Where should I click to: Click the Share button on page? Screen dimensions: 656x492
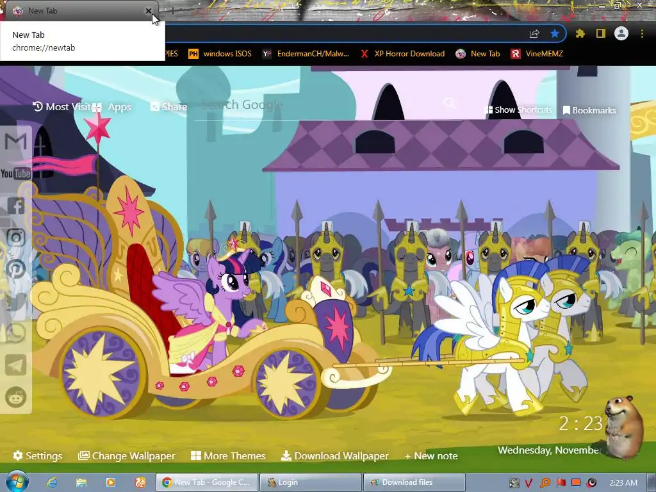tap(169, 107)
